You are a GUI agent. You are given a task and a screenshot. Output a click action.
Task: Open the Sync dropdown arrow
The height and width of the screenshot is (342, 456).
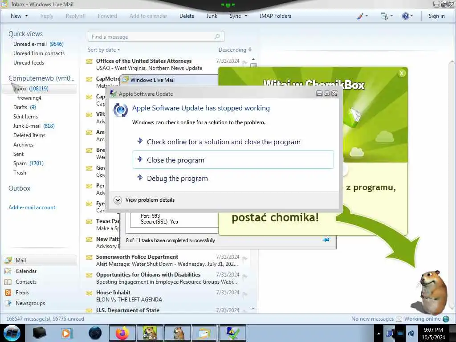246,16
